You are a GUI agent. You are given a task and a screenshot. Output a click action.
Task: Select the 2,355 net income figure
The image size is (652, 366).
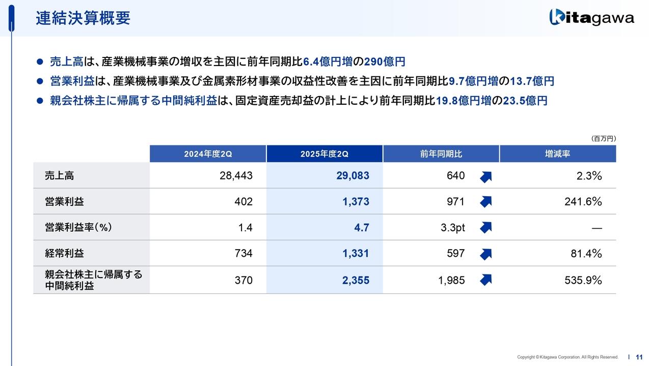point(356,279)
